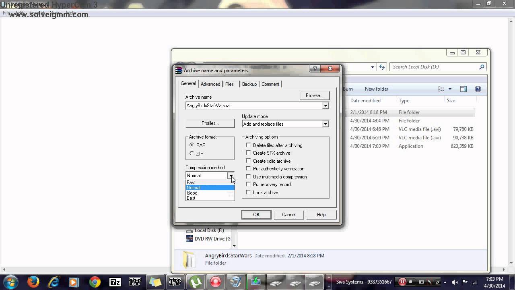Choose Fast compression method
515x290 pixels.
click(210, 182)
